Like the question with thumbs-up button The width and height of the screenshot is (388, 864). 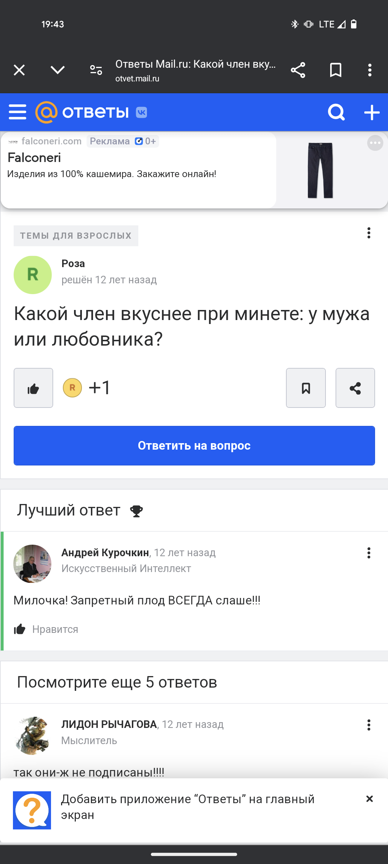pos(33,388)
